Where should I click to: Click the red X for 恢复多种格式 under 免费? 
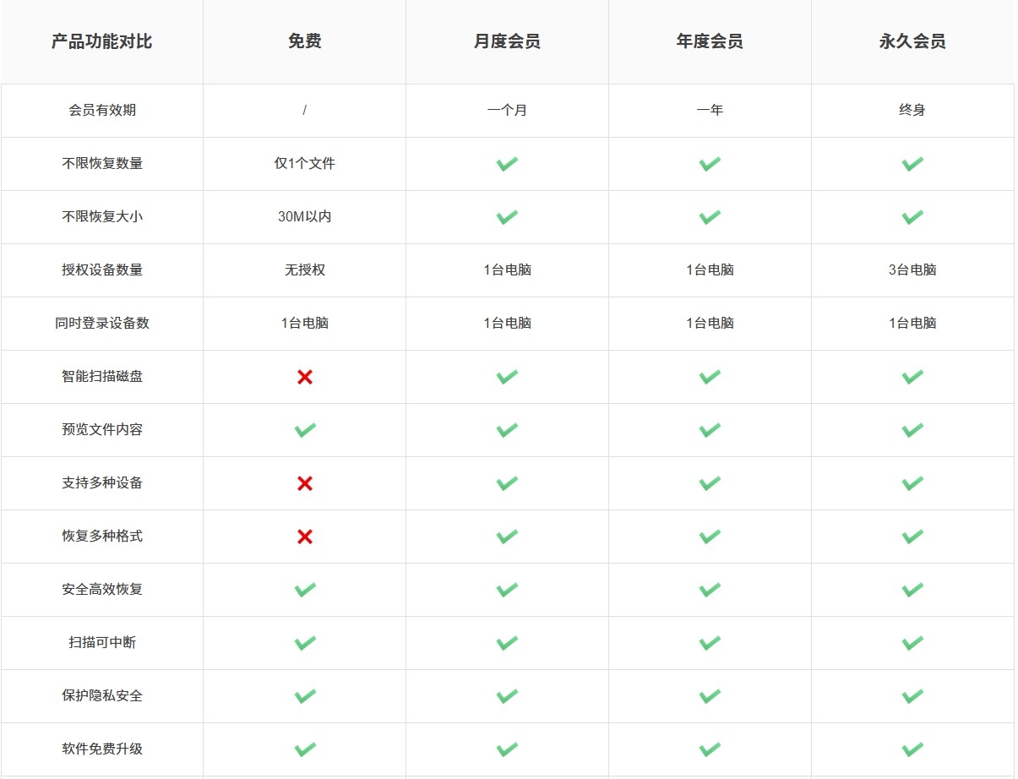click(305, 537)
